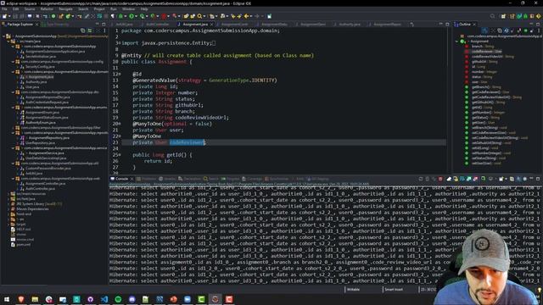Open the Package Explorer view menu
The height and width of the screenshot is (305, 543).
coord(104,30)
